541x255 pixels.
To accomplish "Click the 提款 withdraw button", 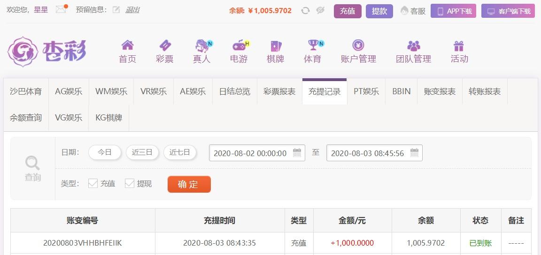I will point(379,11).
